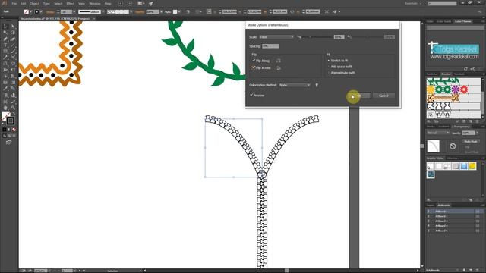The height and width of the screenshot is (273, 486).
Task: Click Flip Across icon in Stroke Options
Action: (279, 67)
